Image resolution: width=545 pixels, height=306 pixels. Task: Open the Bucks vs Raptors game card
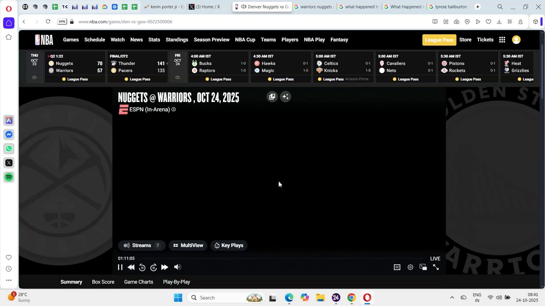point(218,63)
